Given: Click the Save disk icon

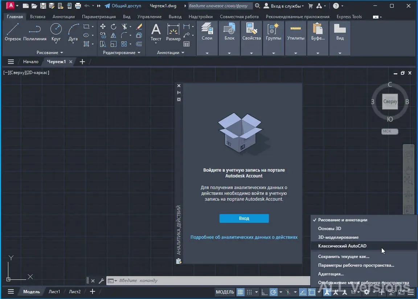Looking at the screenshot, I should (43, 5).
